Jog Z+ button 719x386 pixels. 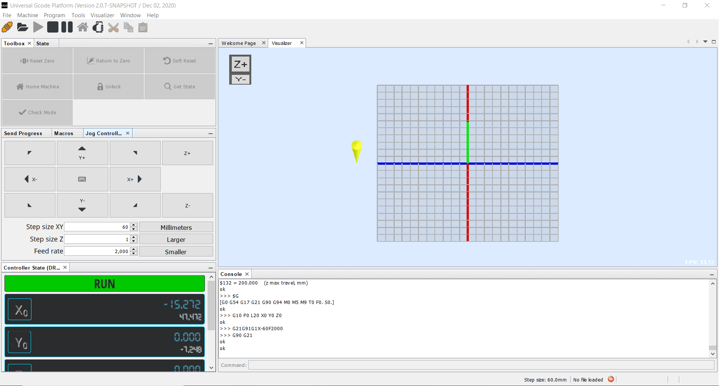point(188,153)
